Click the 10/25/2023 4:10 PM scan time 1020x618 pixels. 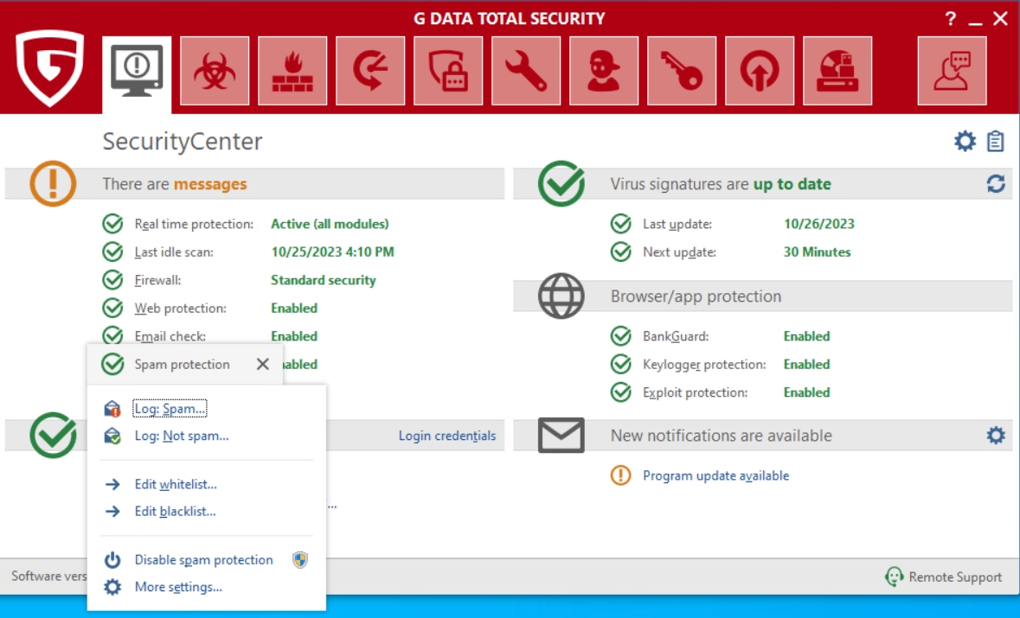coord(332,252)
